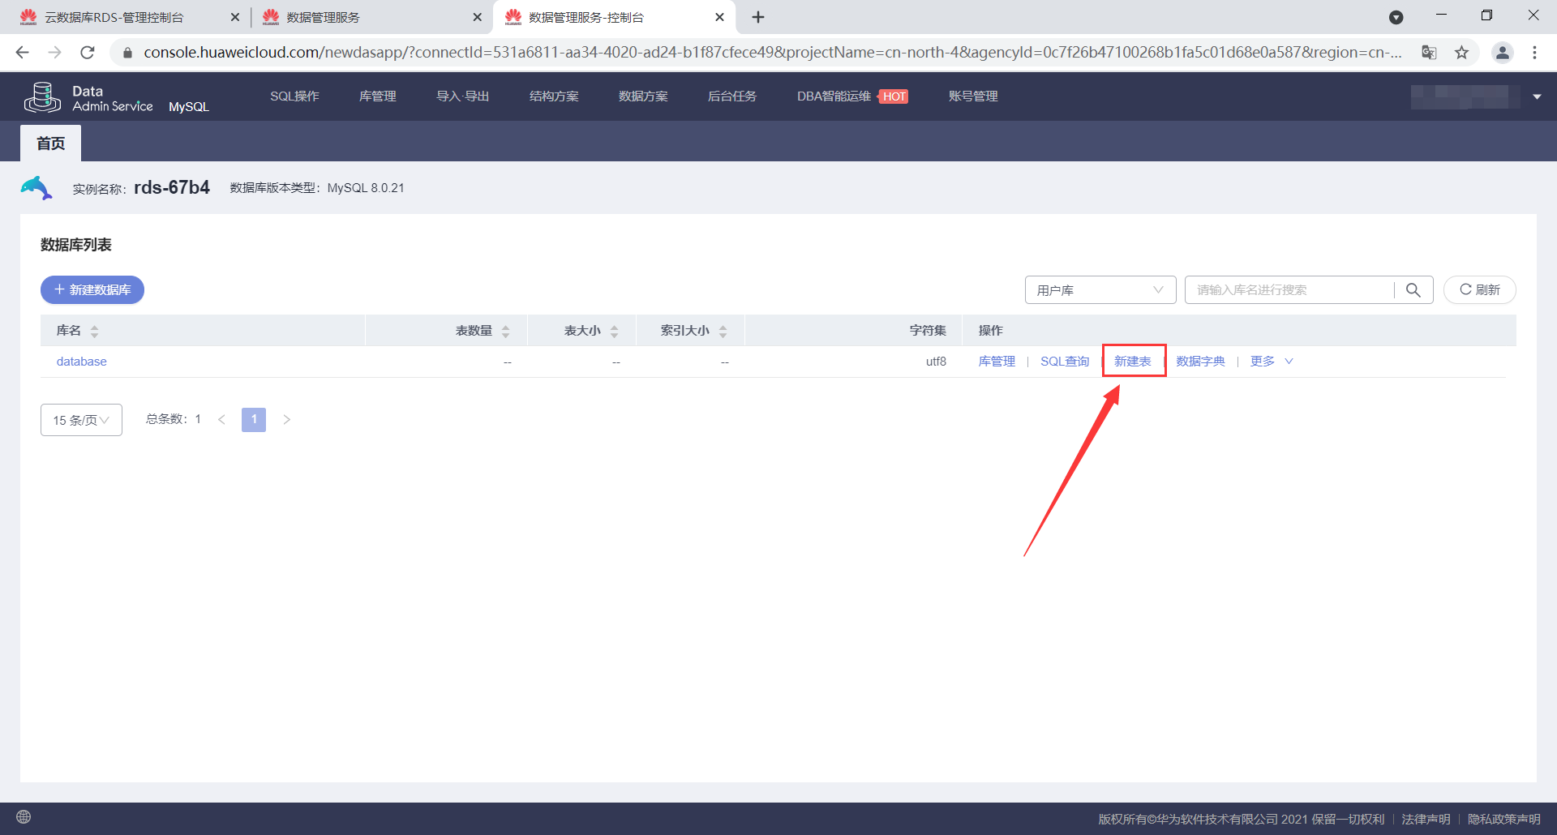Click page number 1 in pagination
Screen dimensions: 1557x835
254,420
